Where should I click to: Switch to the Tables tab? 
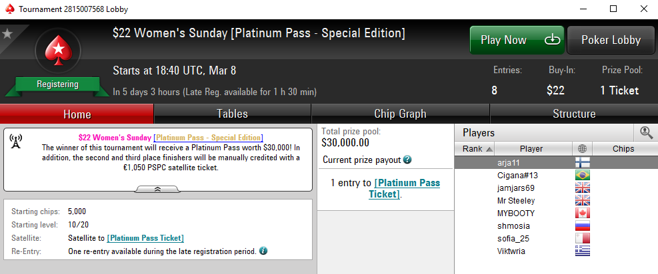(233, 114)
